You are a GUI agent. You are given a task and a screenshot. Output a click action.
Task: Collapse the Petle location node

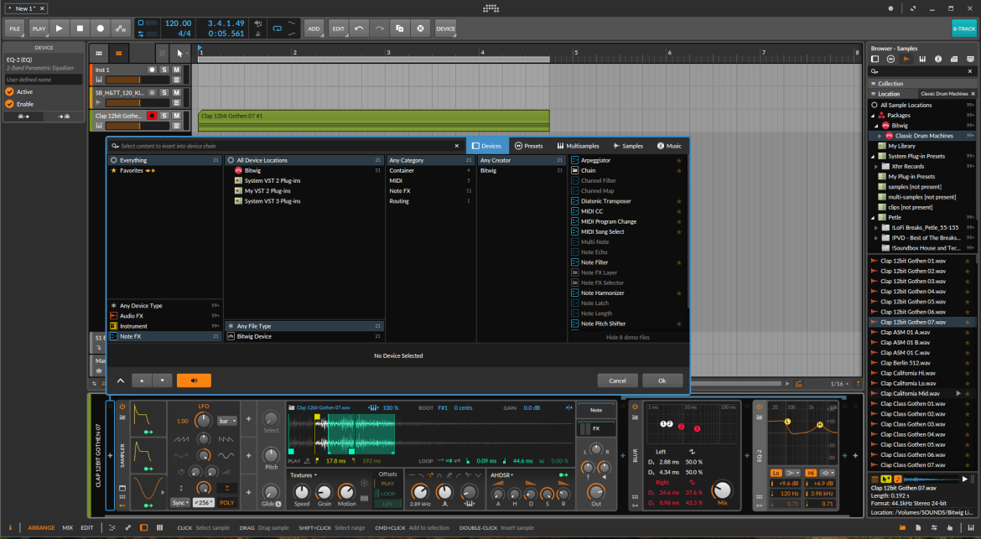pyautogui.click(x=874, y=218)
